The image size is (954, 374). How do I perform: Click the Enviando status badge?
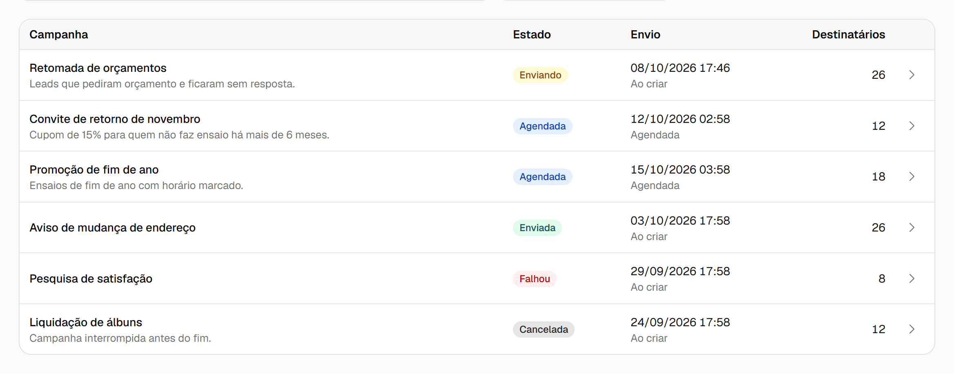pos(540,75)
